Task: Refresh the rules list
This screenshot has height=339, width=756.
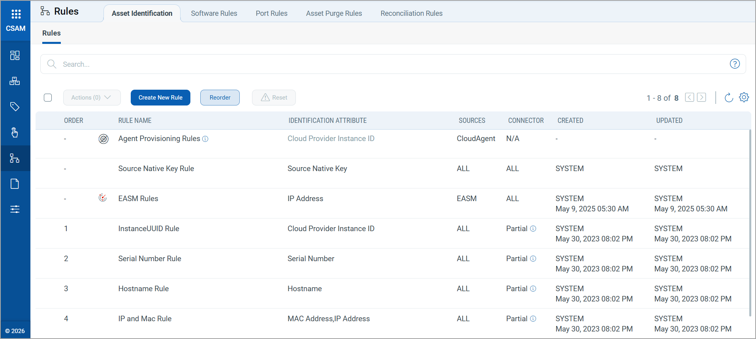Action: point(729,98)
